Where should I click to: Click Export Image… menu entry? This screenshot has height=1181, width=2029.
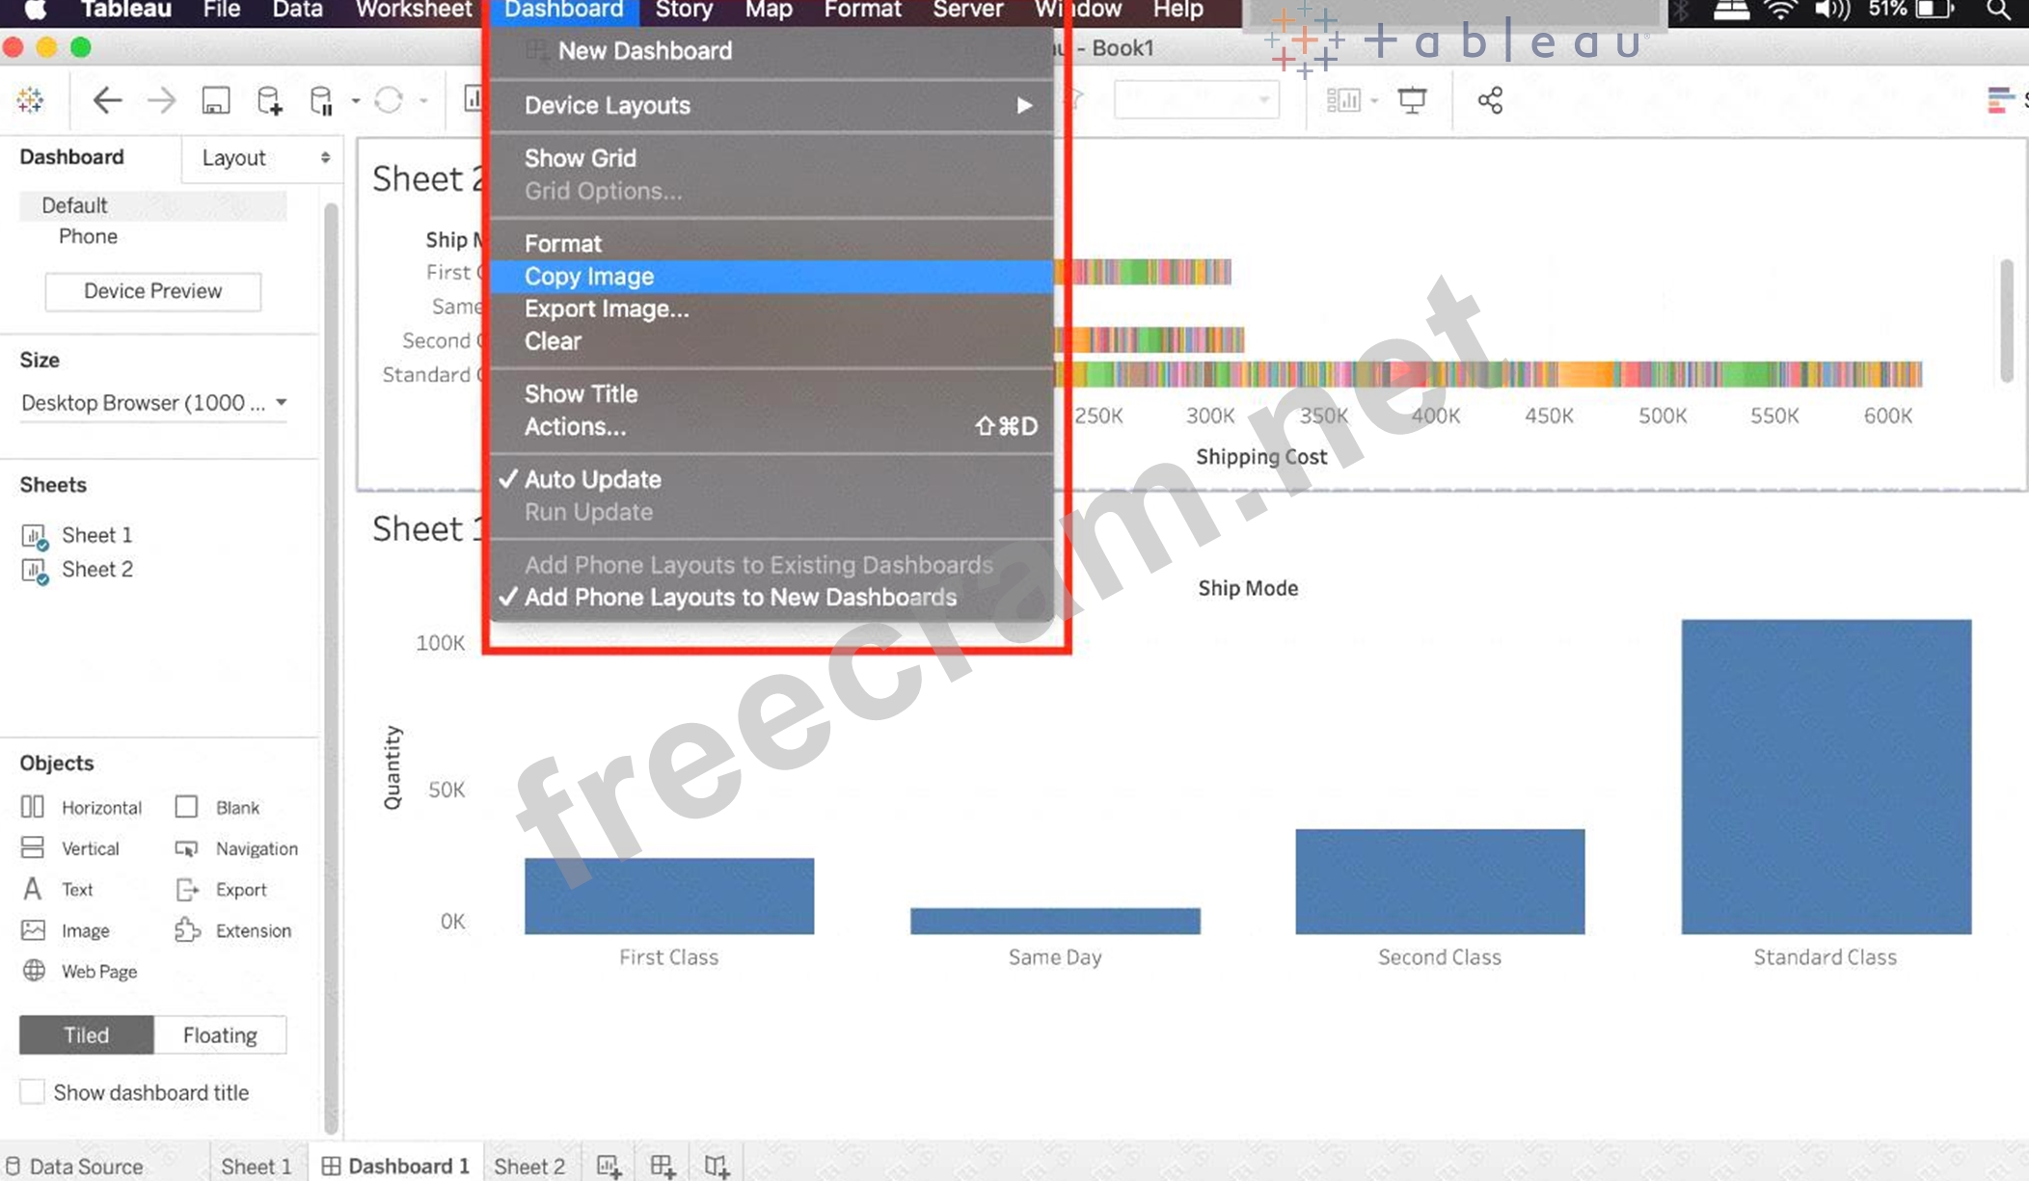[x=607, y=309]
